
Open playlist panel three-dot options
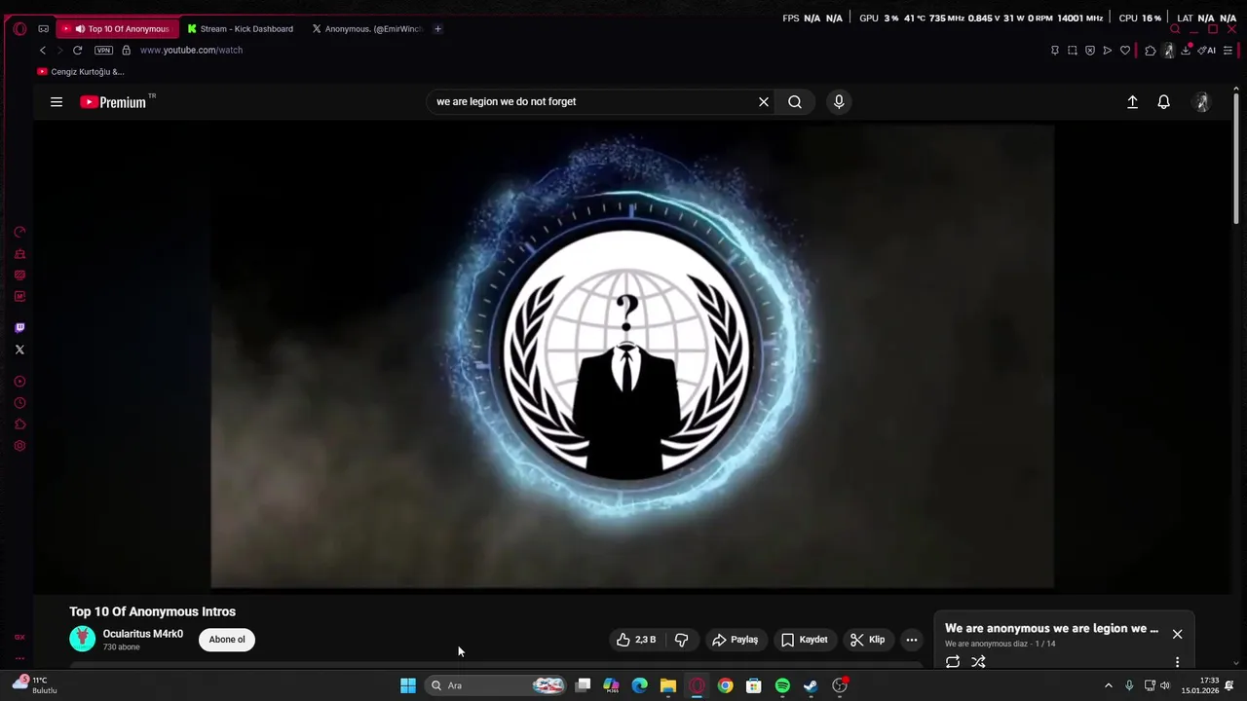pyautogui.click(x=1177, y=662)
